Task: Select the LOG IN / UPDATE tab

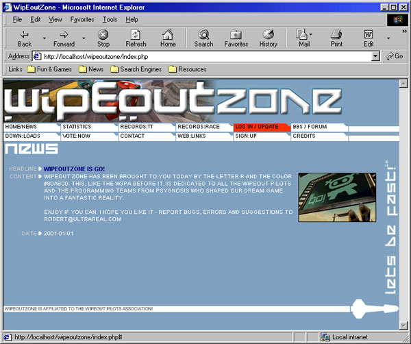Action: pos(262,127)
